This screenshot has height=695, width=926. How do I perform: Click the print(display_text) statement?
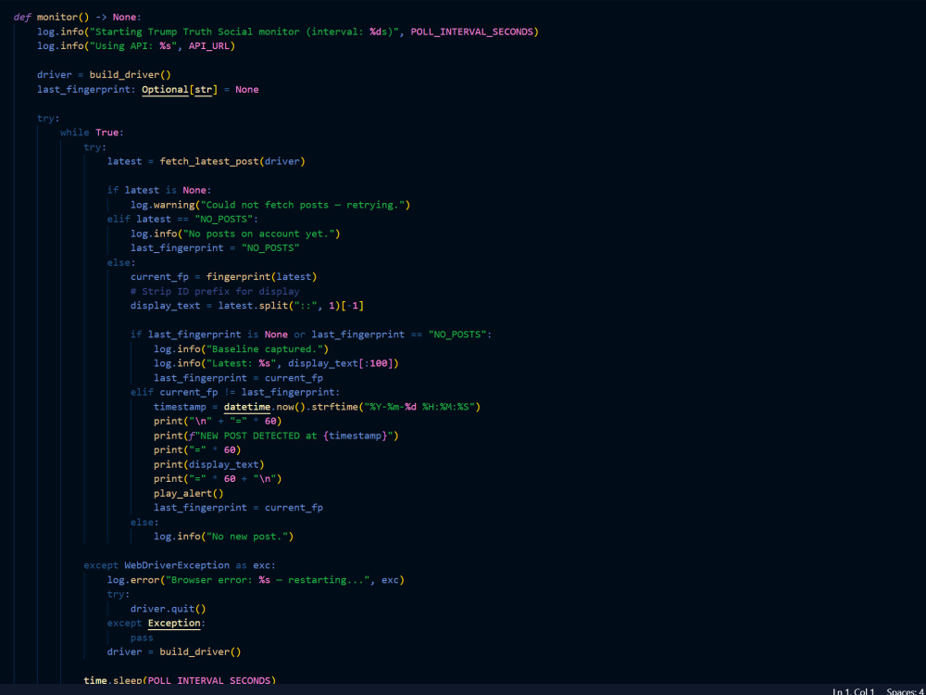209,464
